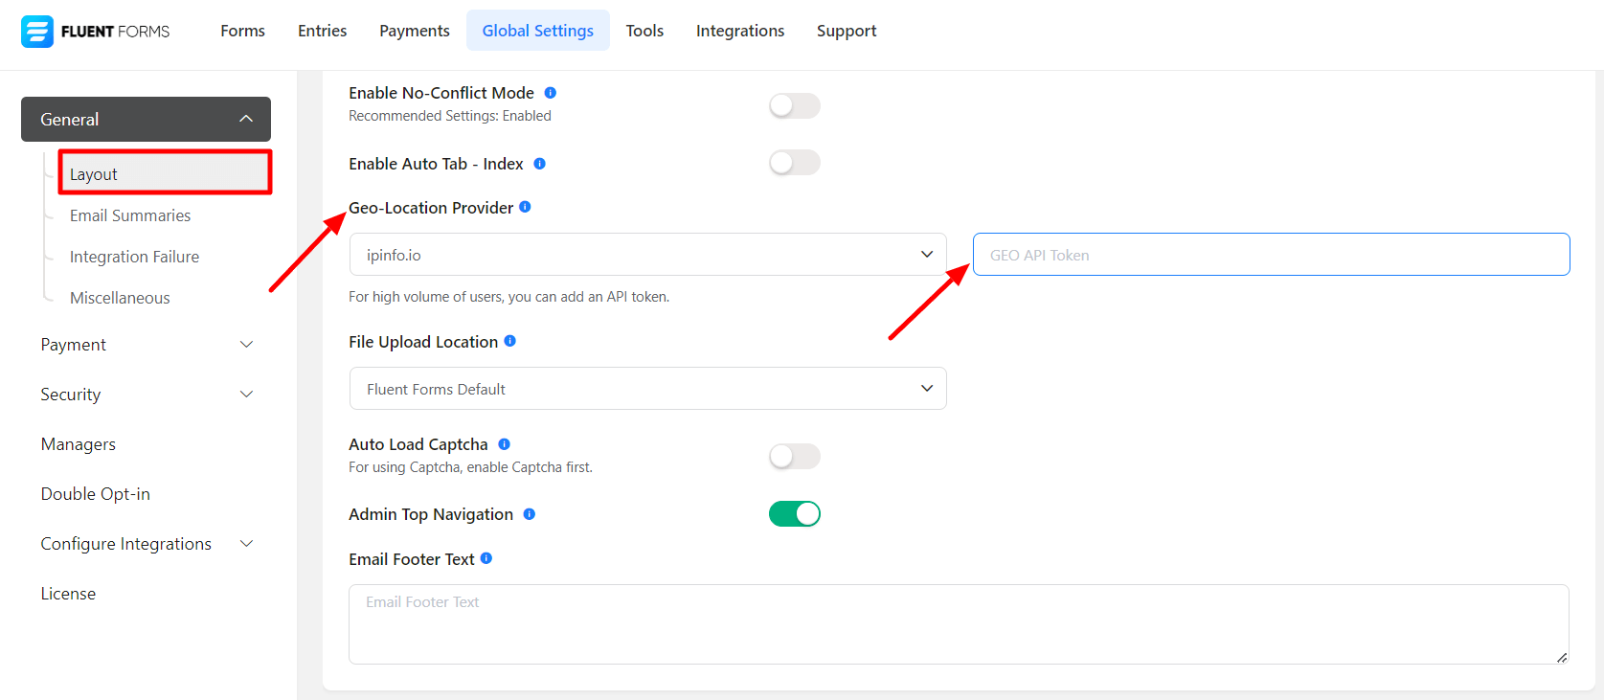Disable the Admin Top Navigation toggle
The height and width of the screenshot is (700, 1604).
tap(794, 514)
